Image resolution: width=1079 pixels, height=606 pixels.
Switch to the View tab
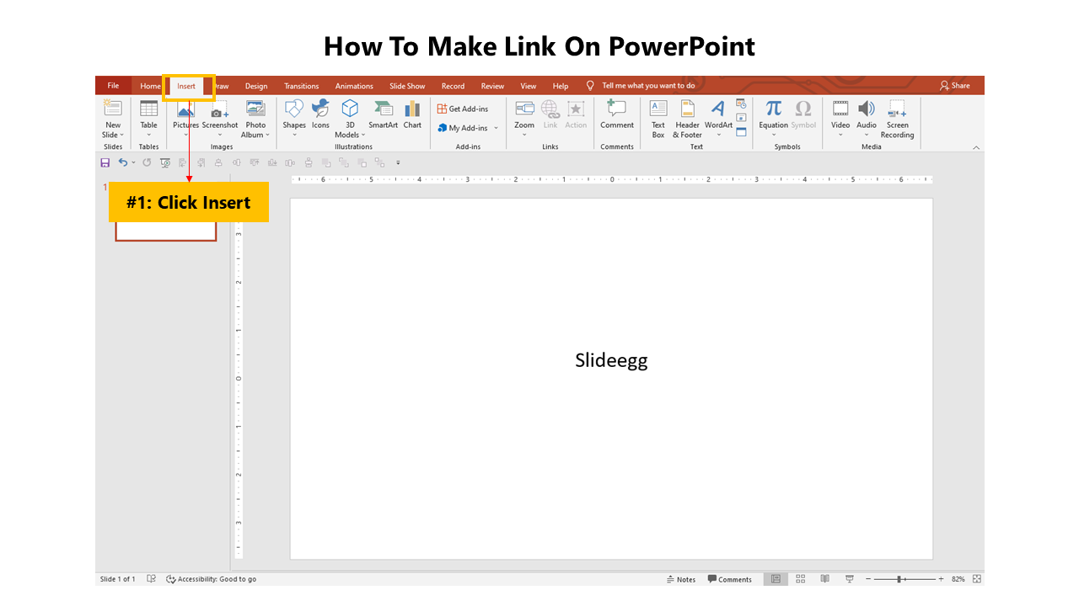click(529, 86)
